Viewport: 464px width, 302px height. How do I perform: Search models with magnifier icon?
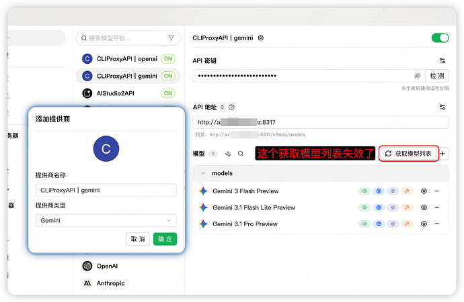click(241, 154)
